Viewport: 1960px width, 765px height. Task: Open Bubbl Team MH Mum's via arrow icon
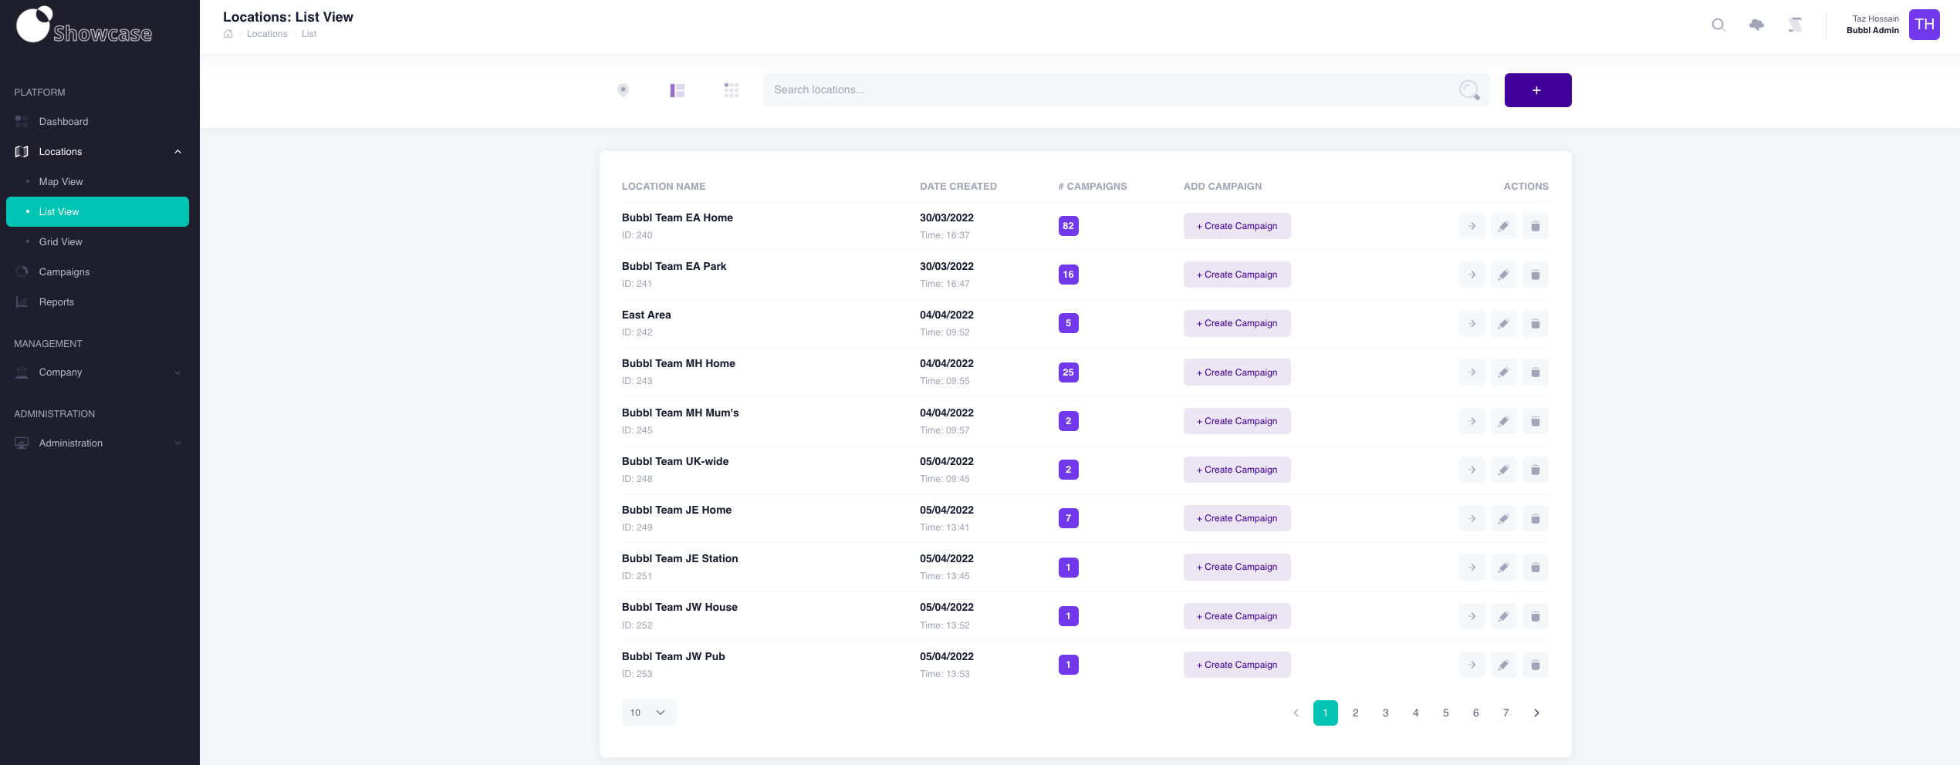[x=1472, y=421]
